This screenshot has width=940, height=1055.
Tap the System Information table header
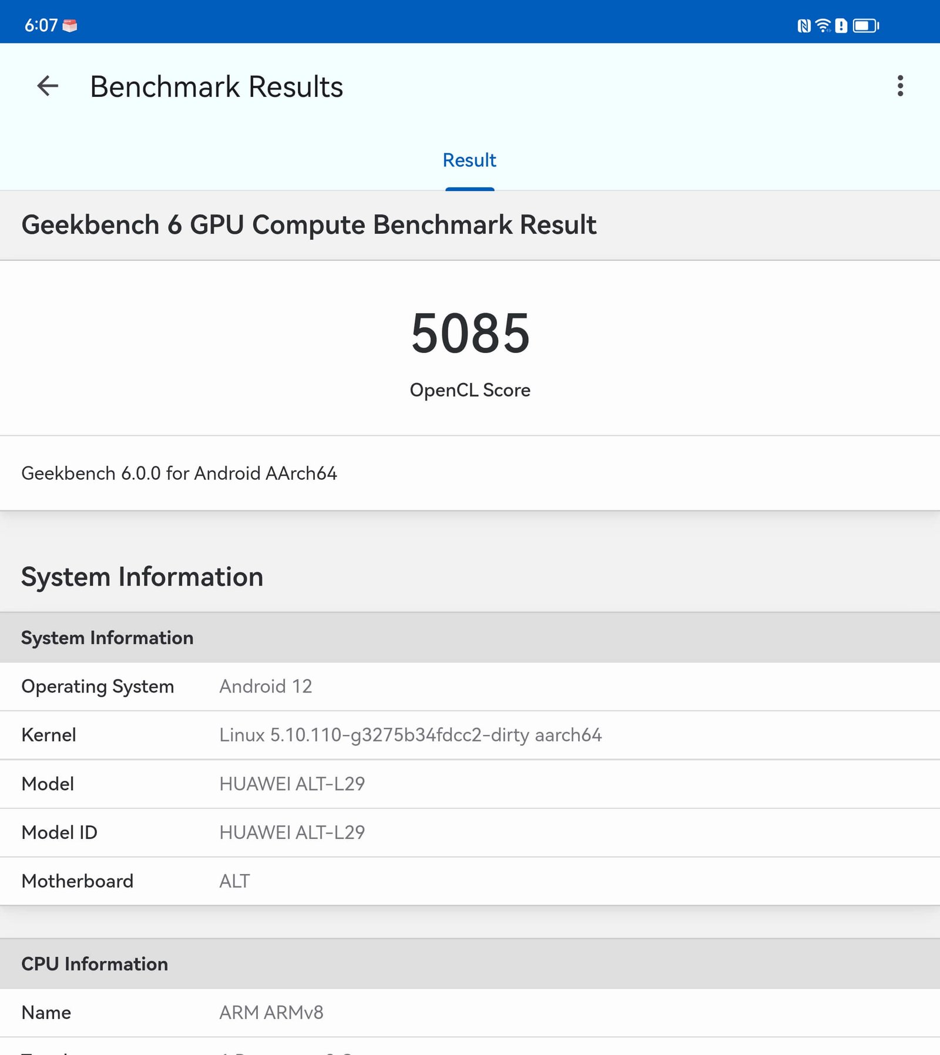[x=108, y=638]
